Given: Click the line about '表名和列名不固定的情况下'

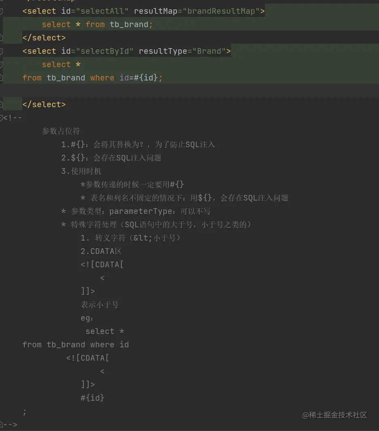Looking at the screenshot, I should (x=184, y=198).
